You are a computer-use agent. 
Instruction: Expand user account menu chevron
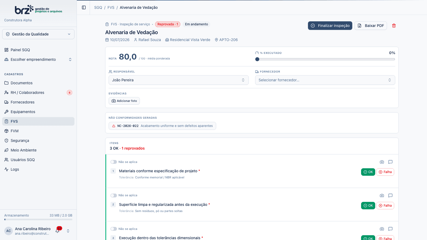coord(68,231)
